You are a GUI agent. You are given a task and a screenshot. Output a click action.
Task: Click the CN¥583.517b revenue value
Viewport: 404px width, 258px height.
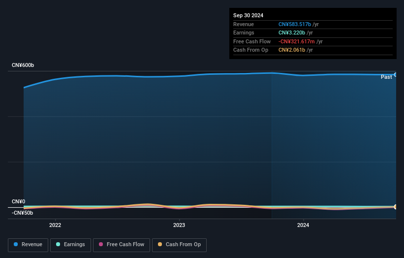pyautogui.click(x=295, y=24)
